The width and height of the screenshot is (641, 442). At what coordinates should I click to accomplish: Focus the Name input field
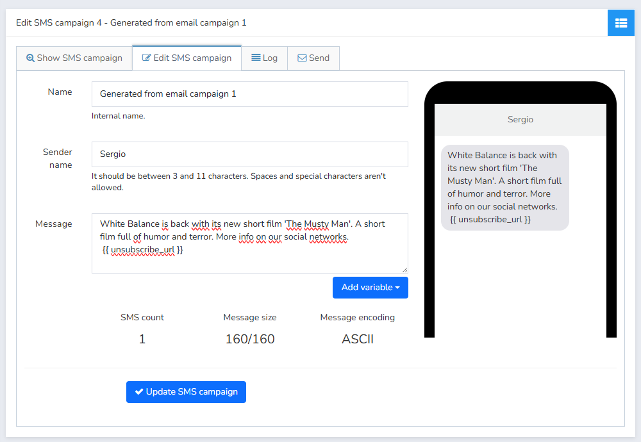[x=250, y=94]
